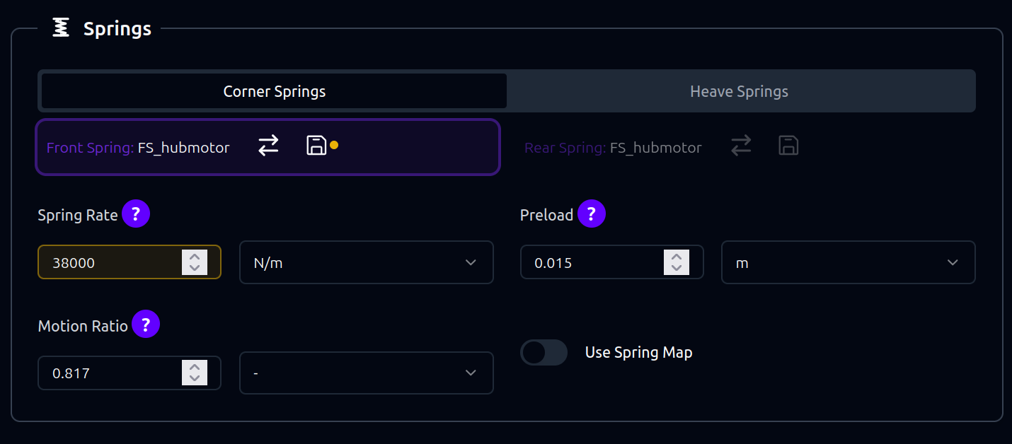Enable the Use Spring Map toggle
This screenshot has height=444, width=1012.
click(544, 352)
